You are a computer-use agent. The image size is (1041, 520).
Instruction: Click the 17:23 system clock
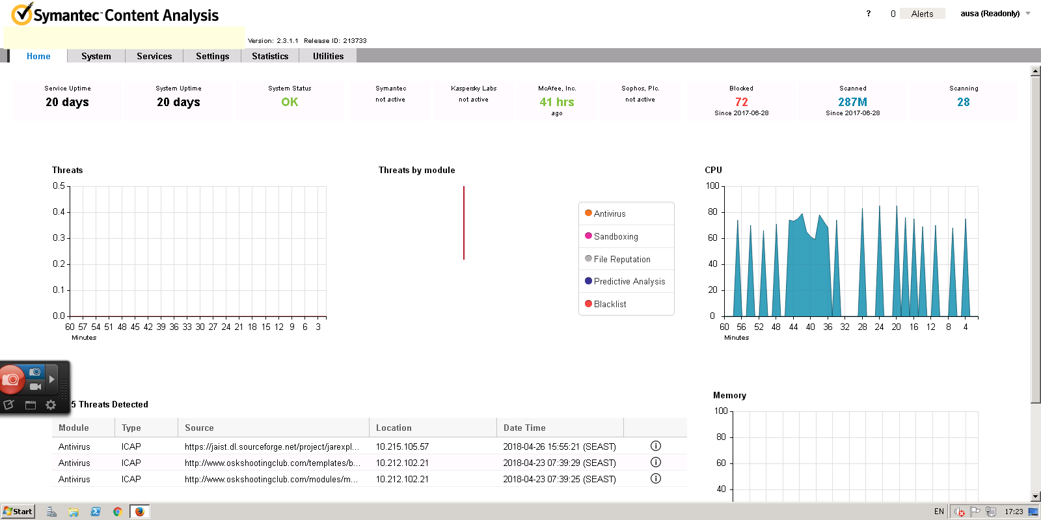[x=1014, y=512]
